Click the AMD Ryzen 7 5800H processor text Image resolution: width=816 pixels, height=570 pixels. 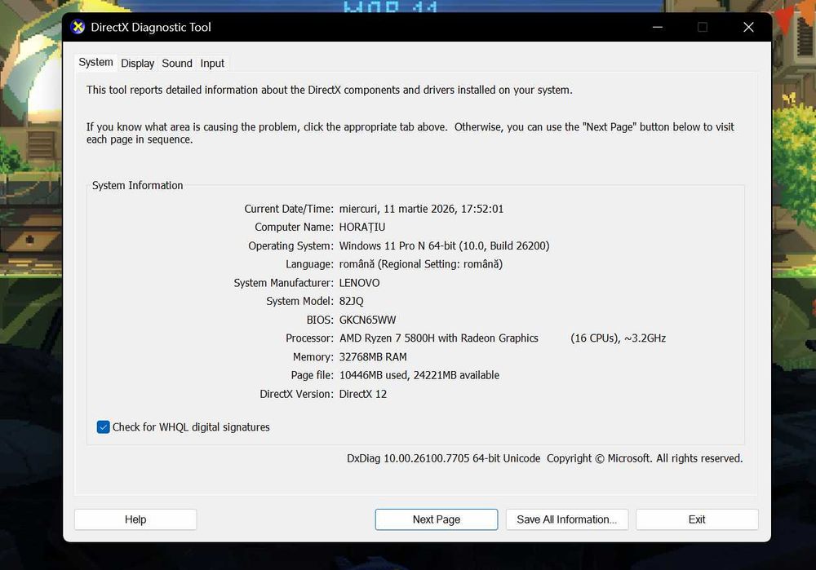point(439,338)
